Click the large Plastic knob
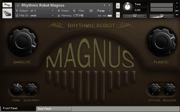This screenshot has width=180, height=112. point(162,42)
